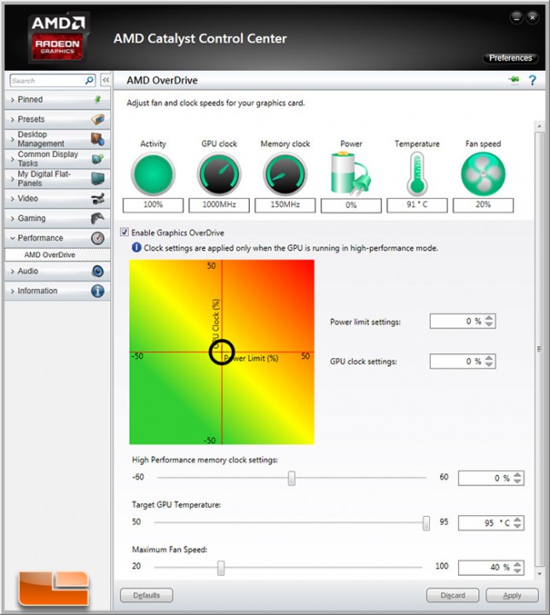Click the Desktop Management icon
Viewport: 550px width, 615px height.
pos(97,139)
